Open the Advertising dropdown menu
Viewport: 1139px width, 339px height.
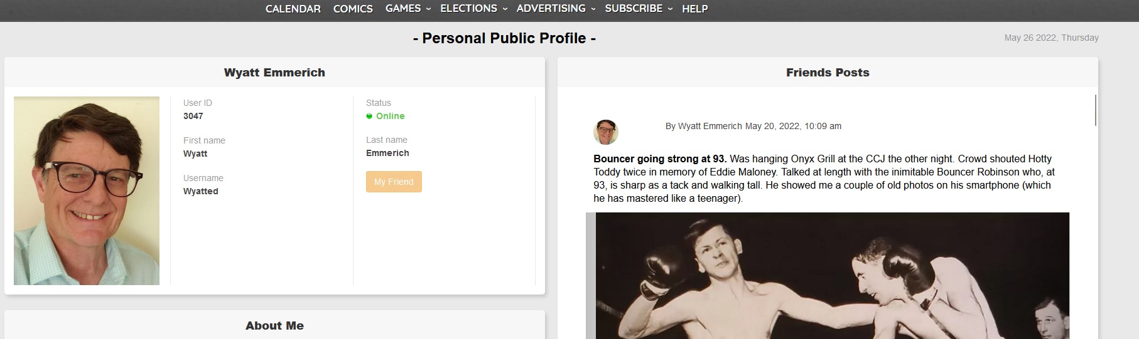point(556,9)
